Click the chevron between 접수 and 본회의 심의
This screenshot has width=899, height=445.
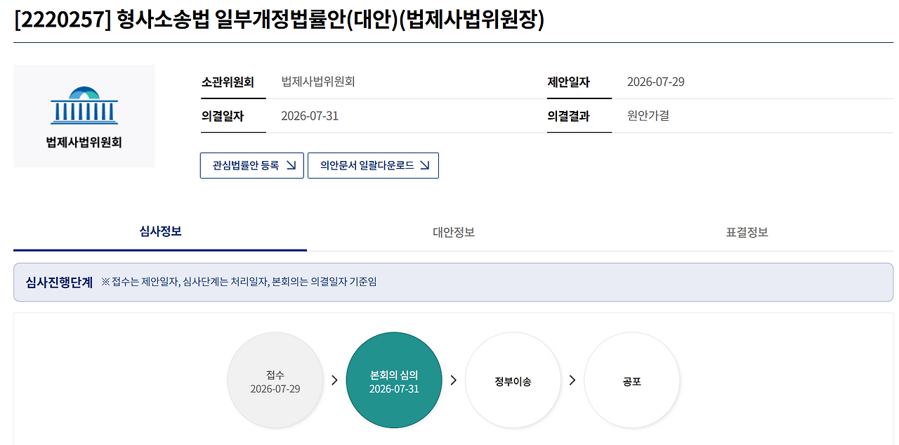point(334,380)
